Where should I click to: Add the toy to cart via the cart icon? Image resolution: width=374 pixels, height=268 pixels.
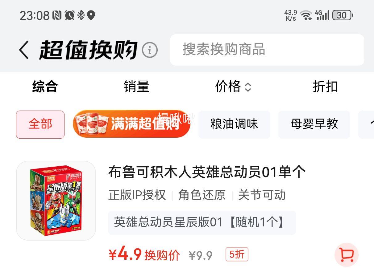point(346,255)
